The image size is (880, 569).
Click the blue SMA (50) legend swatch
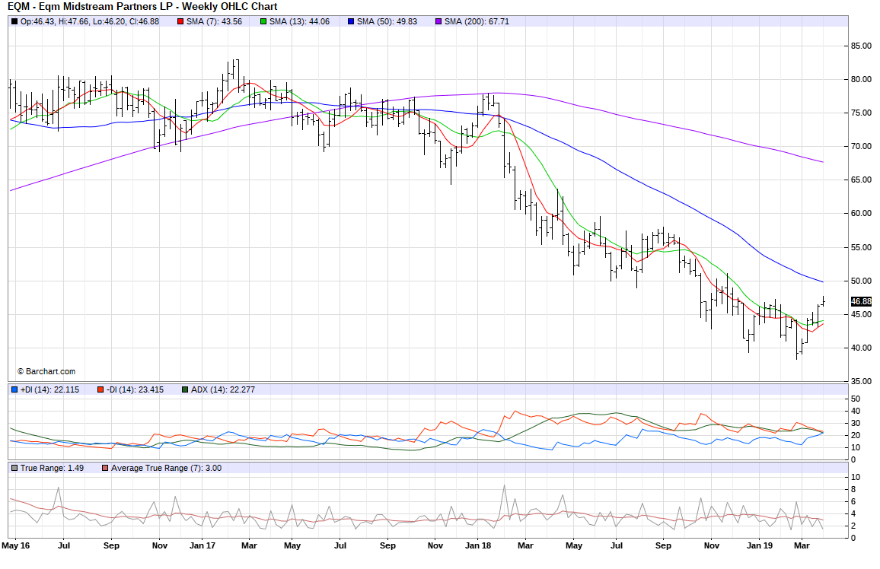351,22
